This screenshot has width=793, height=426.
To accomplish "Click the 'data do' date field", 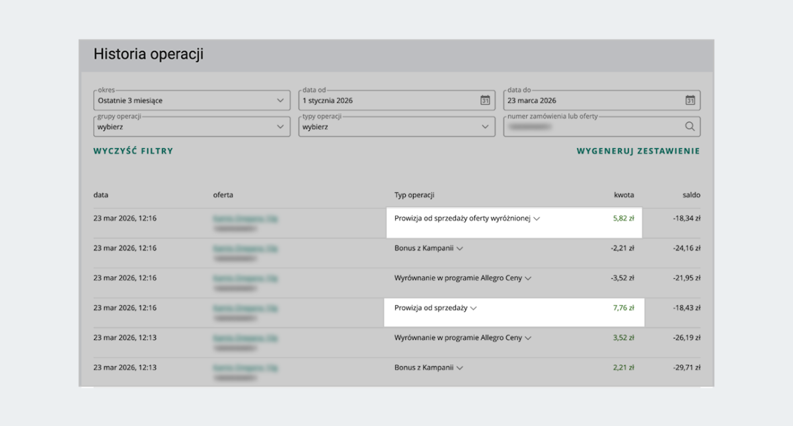I will (591, 100).
